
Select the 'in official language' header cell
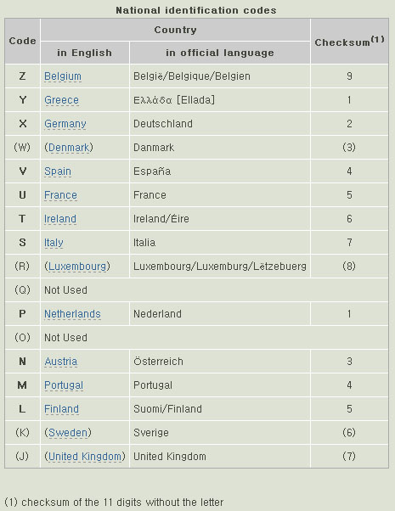point(220,53)
